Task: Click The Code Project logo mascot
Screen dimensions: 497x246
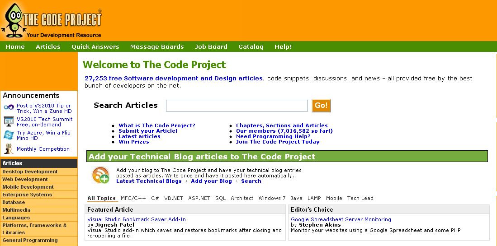Action: coord(13,21)
